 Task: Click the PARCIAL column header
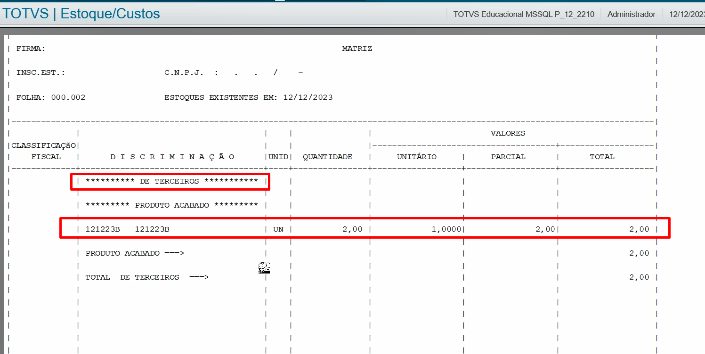point(509,157)
